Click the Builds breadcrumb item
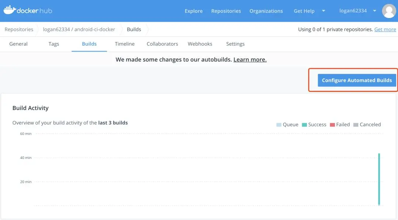The image size is (398, 220). [x=134, y=29]
